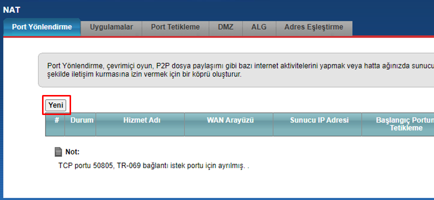Select the Port Yönlendirme tab

[x=42, y=27]
